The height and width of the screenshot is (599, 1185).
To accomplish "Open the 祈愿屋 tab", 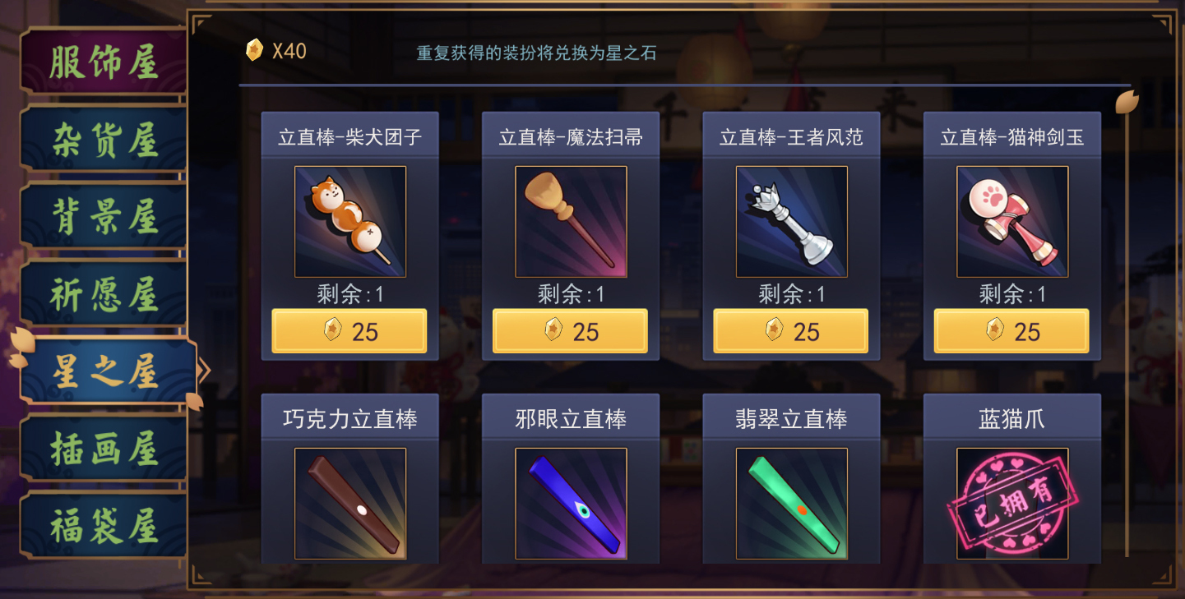I will click(104, 295).
